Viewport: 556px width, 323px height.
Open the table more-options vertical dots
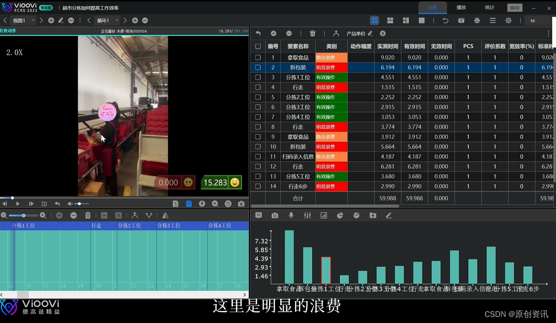pyautogui.click(x=548, y=34)
